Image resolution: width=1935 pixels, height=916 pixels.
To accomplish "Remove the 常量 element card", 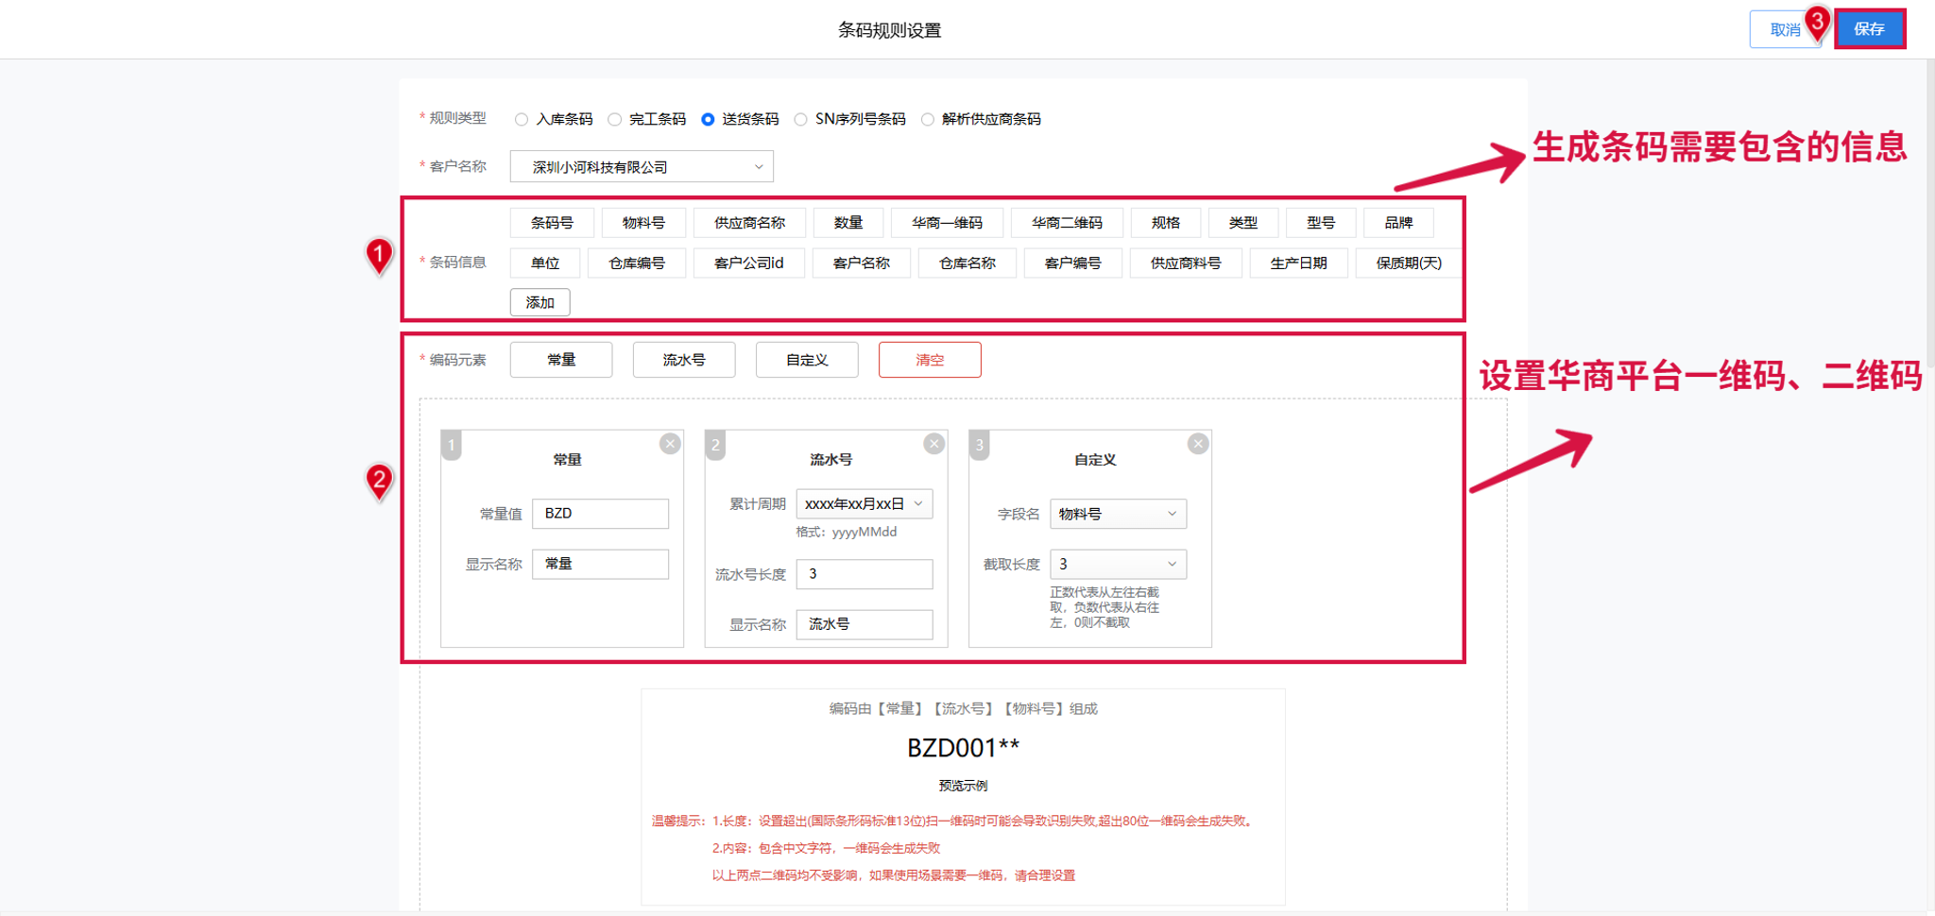I will (670, 444).
